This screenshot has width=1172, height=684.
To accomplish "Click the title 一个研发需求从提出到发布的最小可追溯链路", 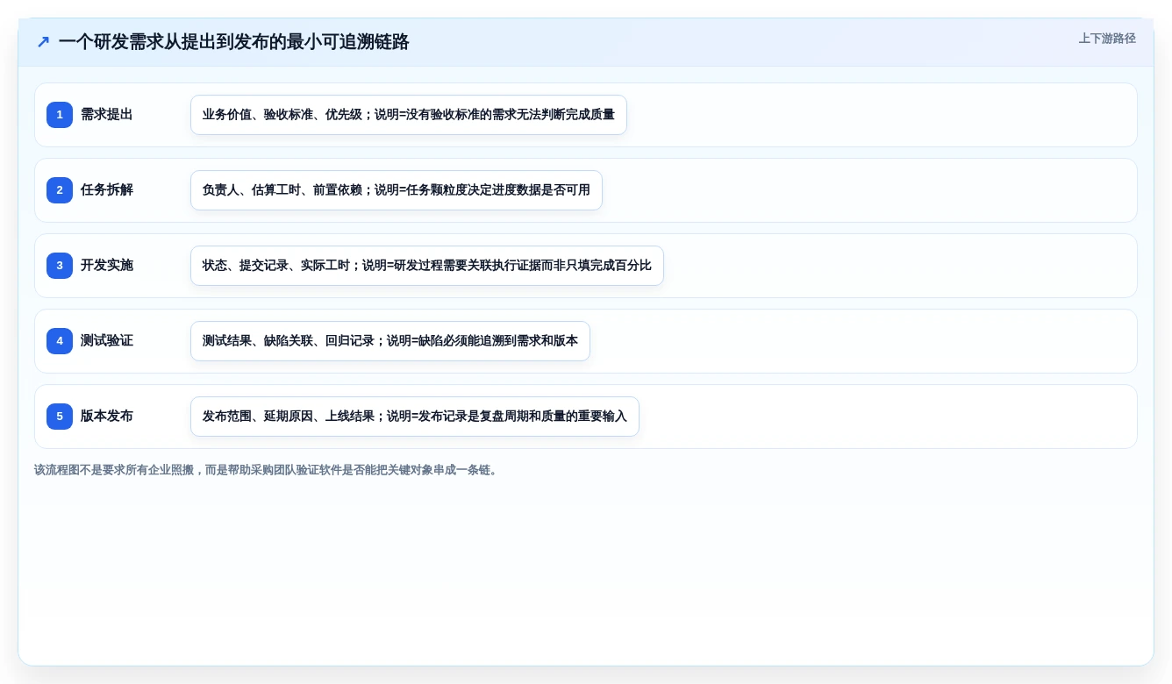I will point(234,42).
